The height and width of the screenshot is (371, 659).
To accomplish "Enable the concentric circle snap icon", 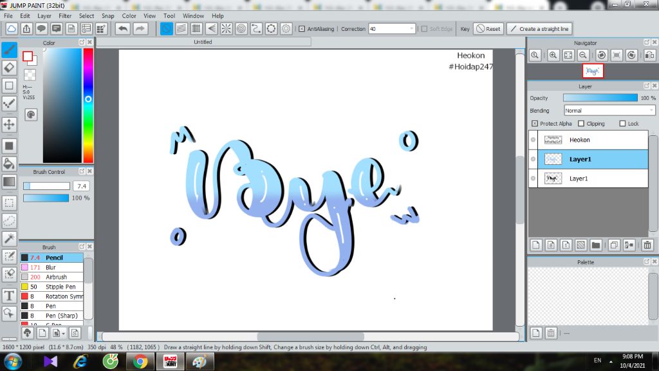I will [x=241, y=28].
